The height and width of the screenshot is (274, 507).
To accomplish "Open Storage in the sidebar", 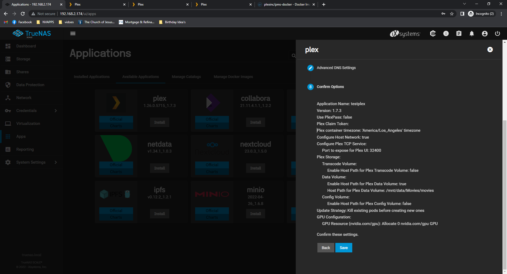I will coord(32,59).
